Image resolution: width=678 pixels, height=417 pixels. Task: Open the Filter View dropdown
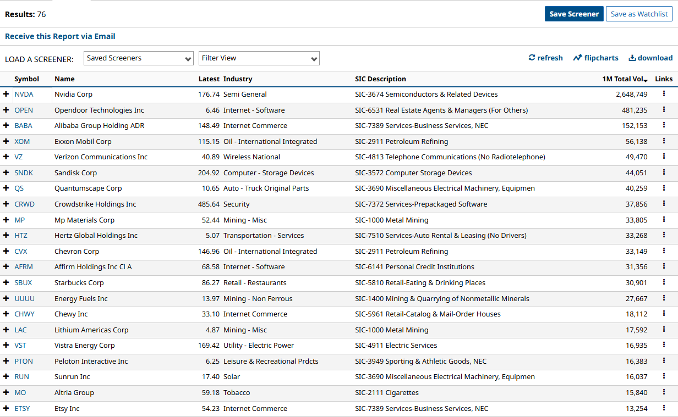[259, 58]
